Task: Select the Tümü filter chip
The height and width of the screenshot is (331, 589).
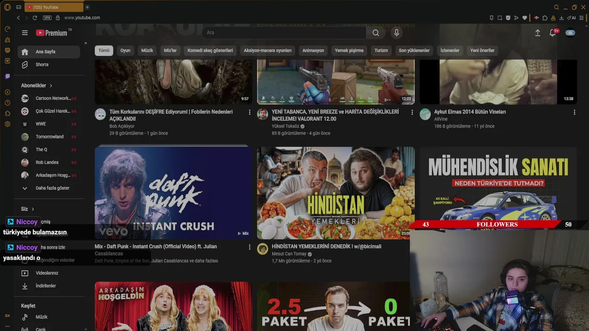Action: (104, 51)
